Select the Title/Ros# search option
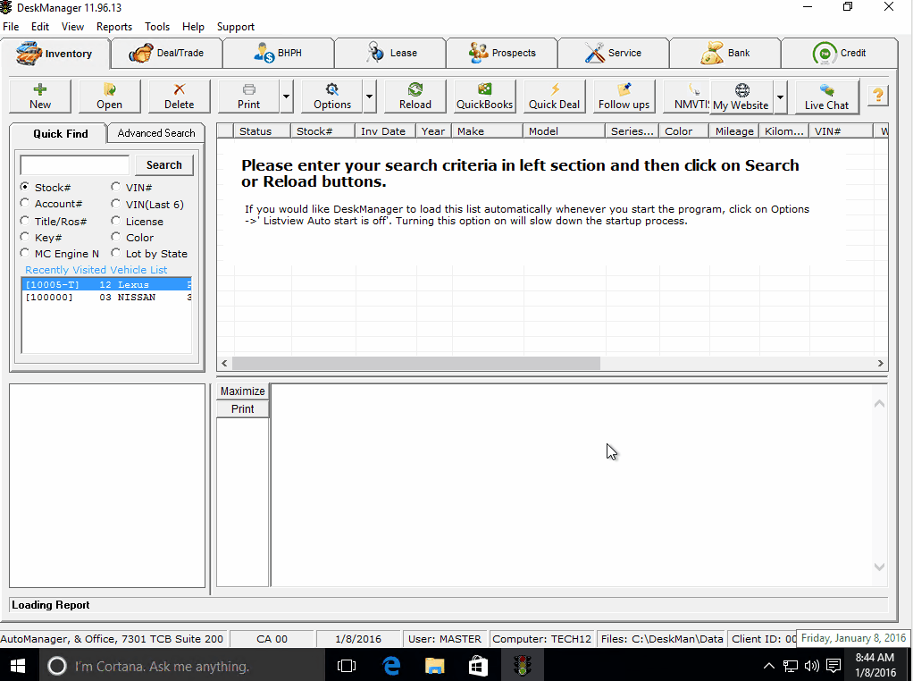The image size is (913, 681). (24, 220)
